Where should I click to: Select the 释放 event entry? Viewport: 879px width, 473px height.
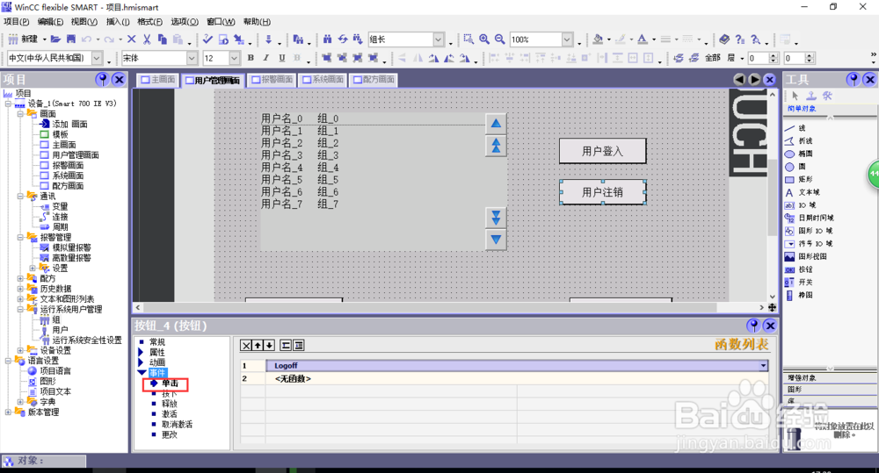[x=170, y=404]
